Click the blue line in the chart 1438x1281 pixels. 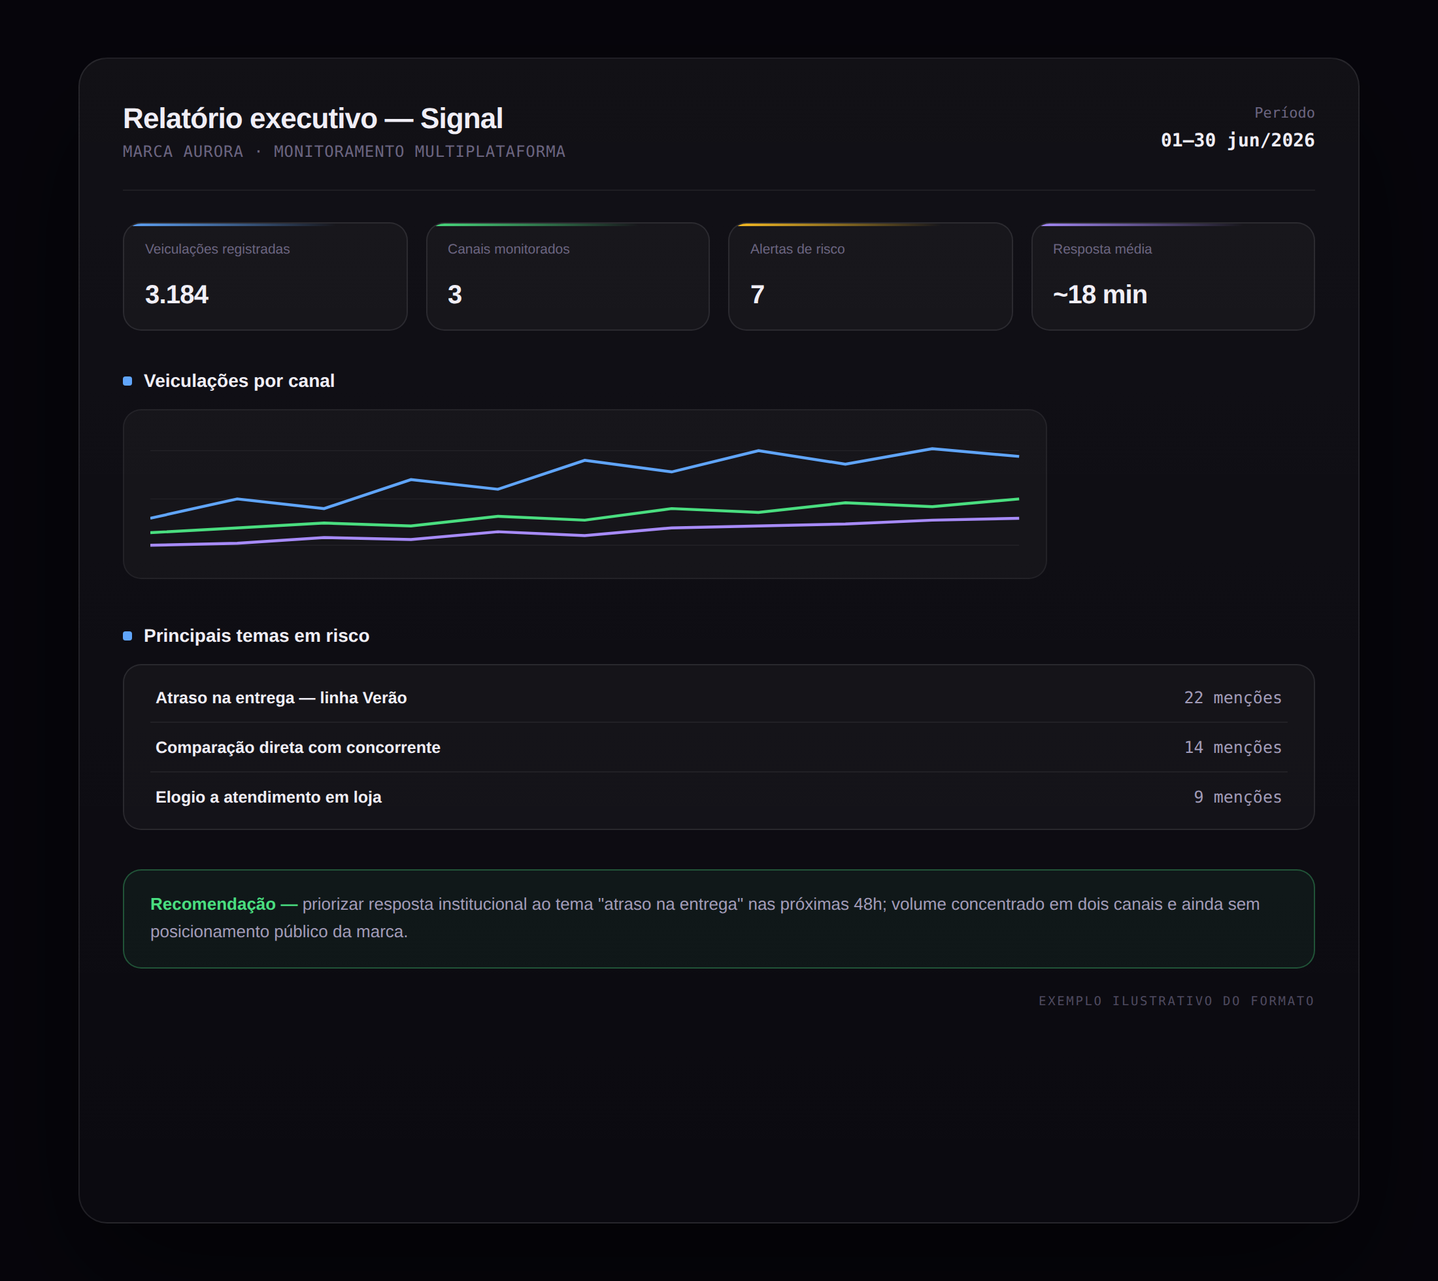[x=584, y=460]
